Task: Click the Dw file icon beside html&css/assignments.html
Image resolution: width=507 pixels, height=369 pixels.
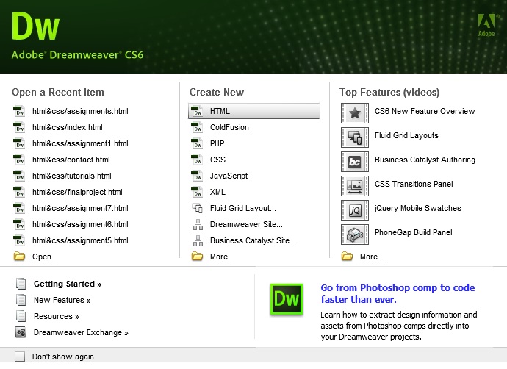Action: pyautogui.click(x=19, y=111)
